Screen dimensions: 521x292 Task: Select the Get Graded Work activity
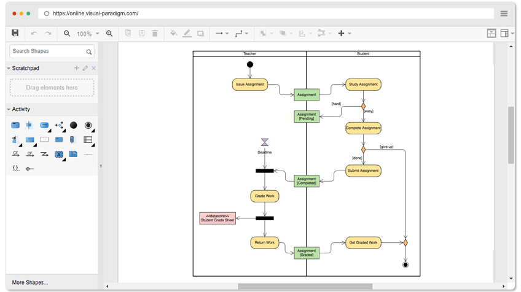tap(363, 242)
